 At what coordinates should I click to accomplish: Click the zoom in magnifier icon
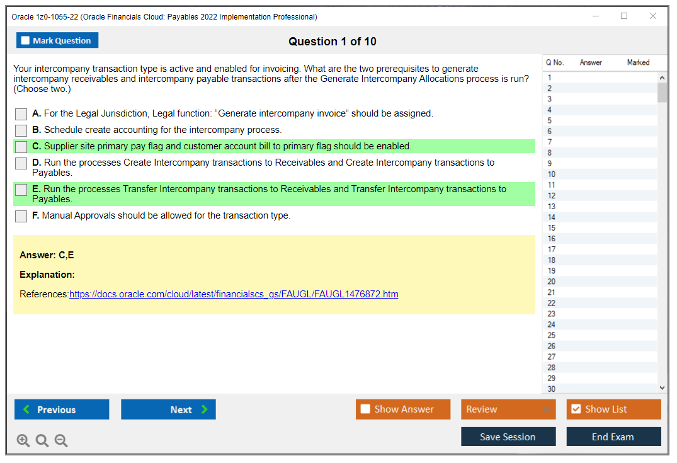[23, 441]
